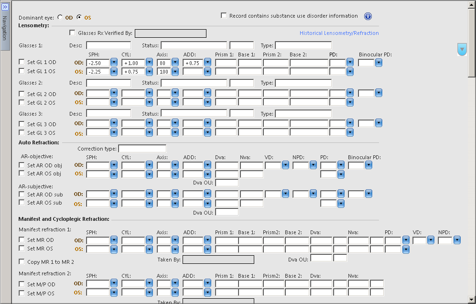This screenshot has width=476, height=304.
Task: Check Record contains substance use disorder information
Action: tap(224, 15)
